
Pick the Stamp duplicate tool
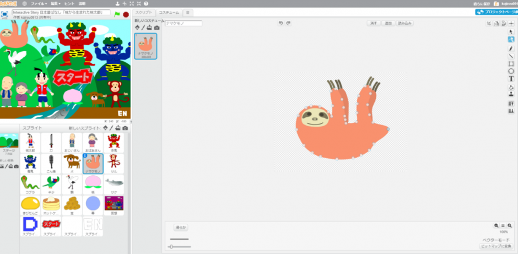point(511,94)
